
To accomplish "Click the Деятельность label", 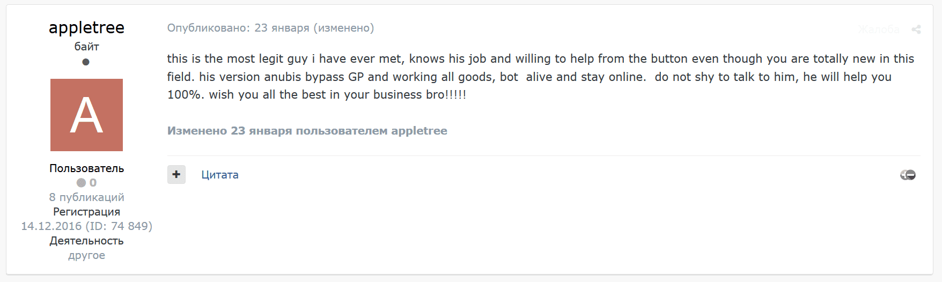I will tap(86, 241).
